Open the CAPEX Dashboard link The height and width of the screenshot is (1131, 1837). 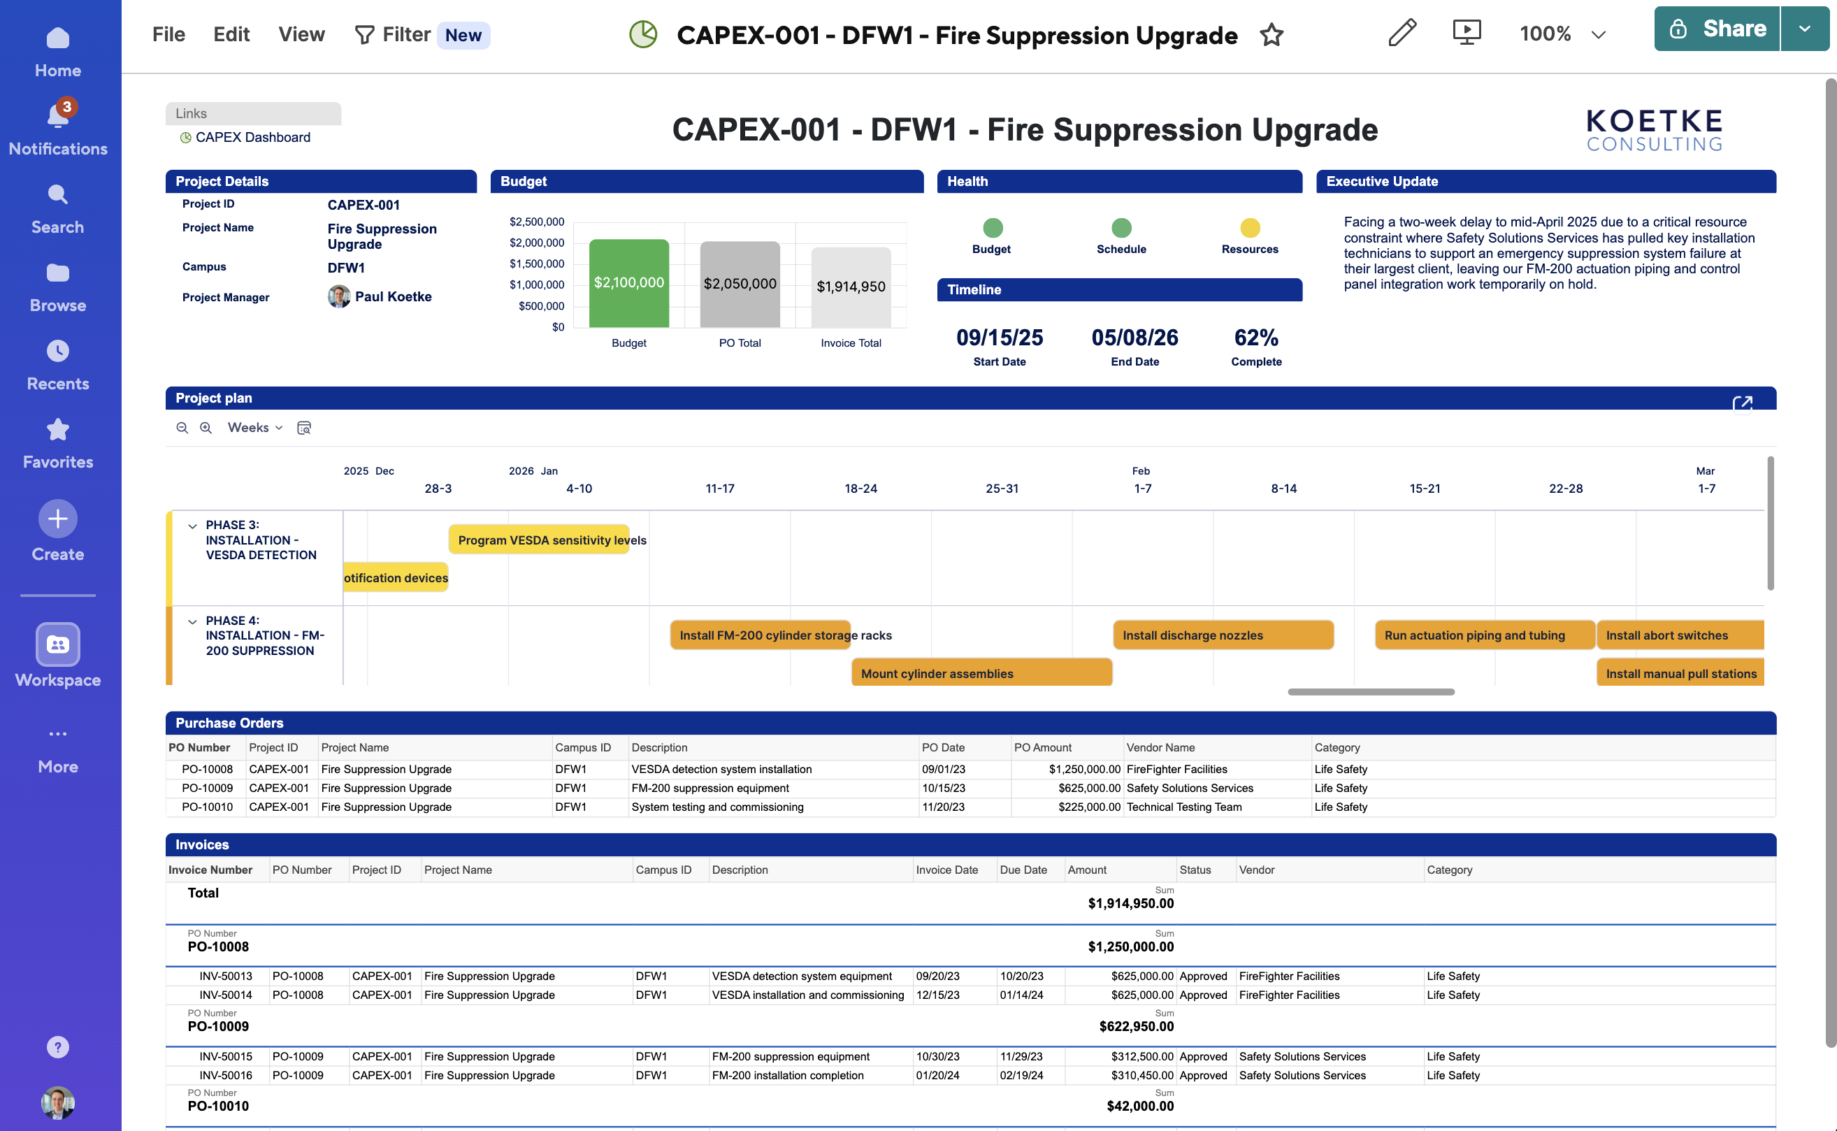pyautogui.click(x=252, y=138)
